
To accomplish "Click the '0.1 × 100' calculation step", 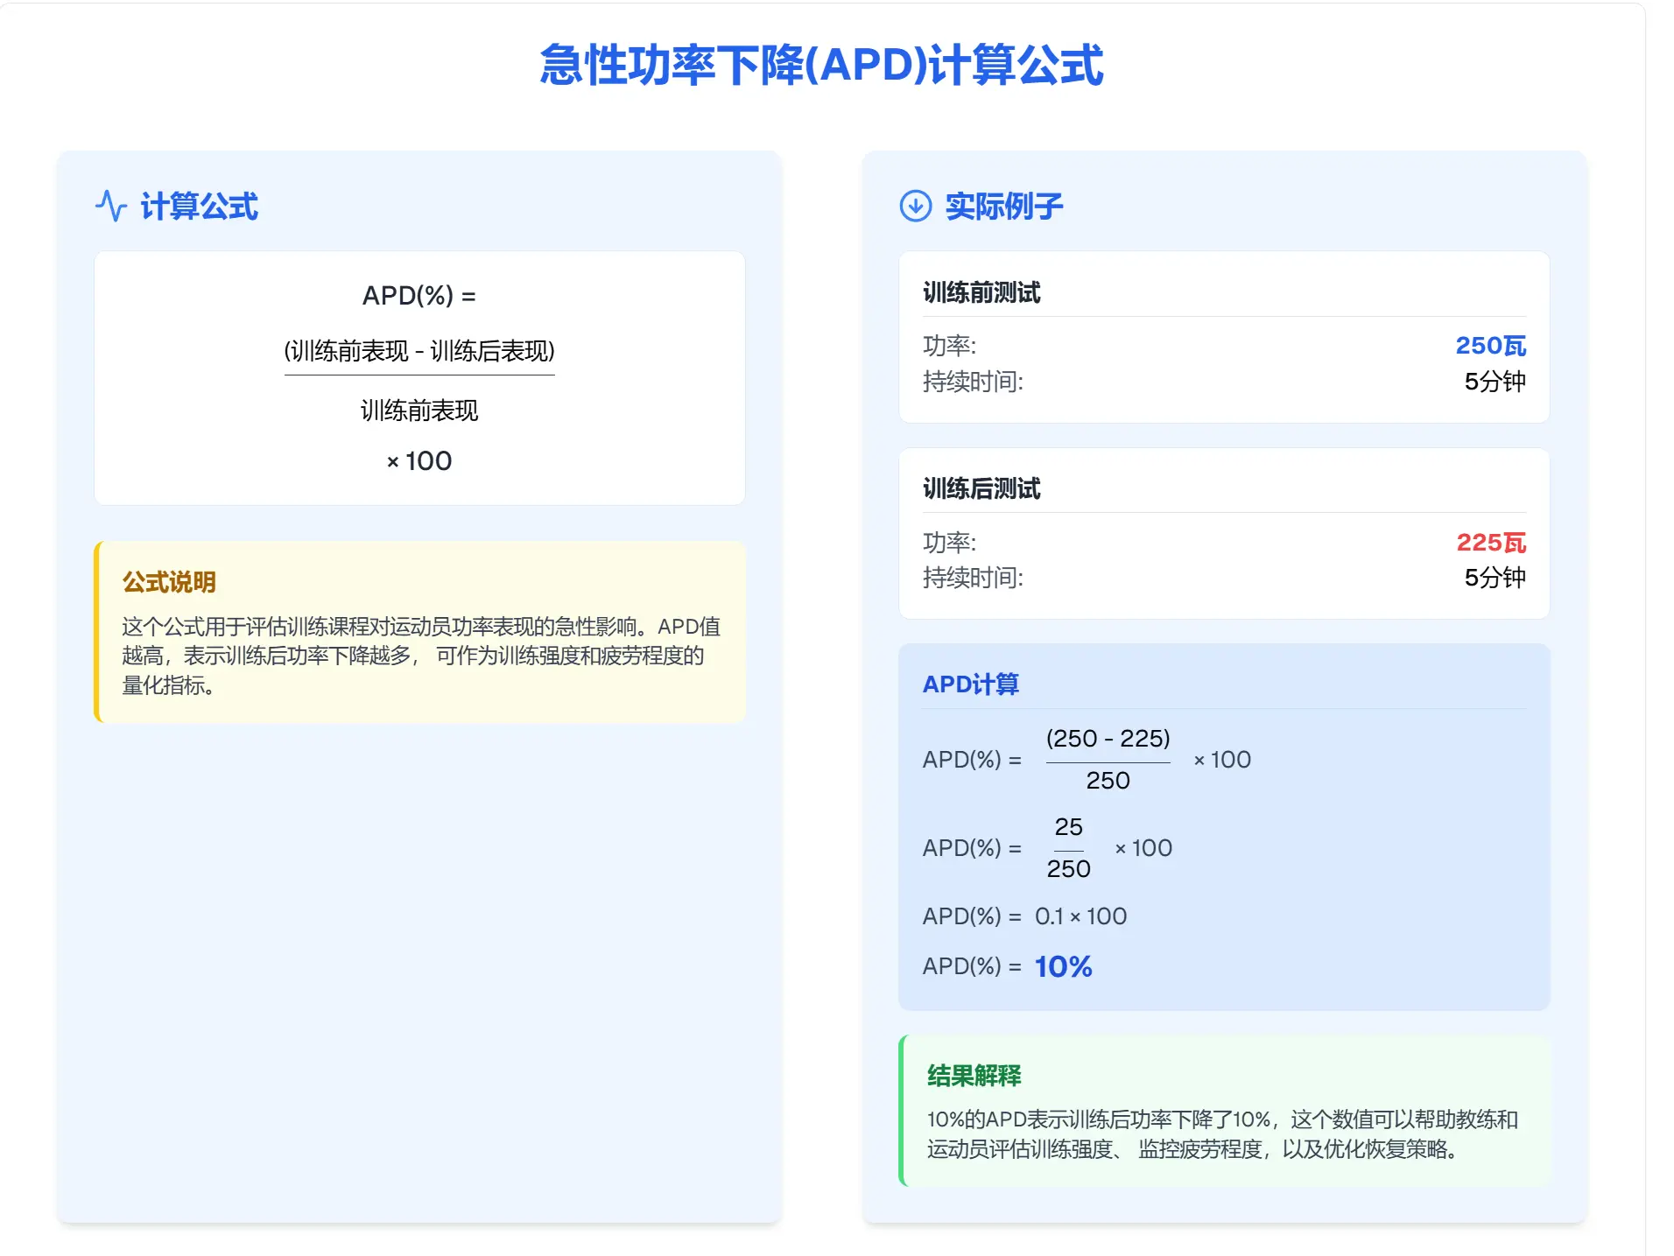I will point(1080,916).
